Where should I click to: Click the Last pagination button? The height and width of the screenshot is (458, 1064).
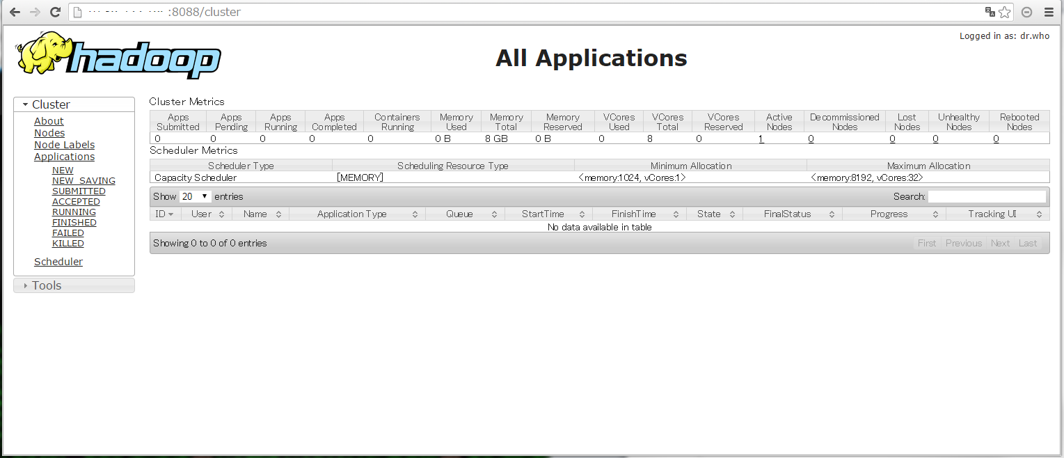(1028, 243)
